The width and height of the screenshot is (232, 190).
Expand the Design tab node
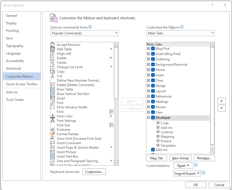click(148, 86)
